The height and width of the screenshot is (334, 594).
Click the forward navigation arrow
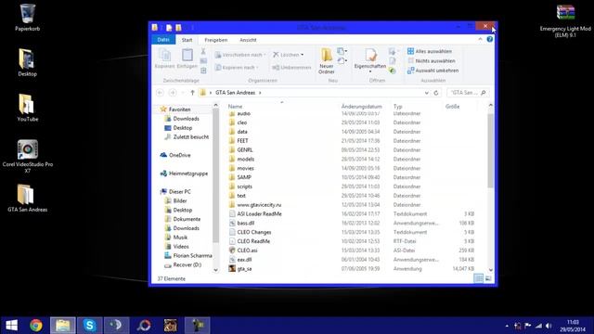(173, 93)
